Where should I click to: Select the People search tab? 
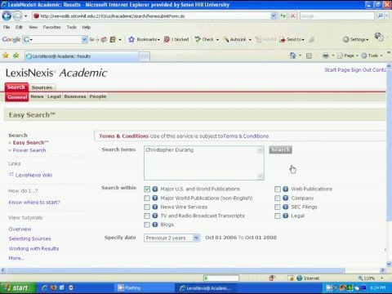98,96
